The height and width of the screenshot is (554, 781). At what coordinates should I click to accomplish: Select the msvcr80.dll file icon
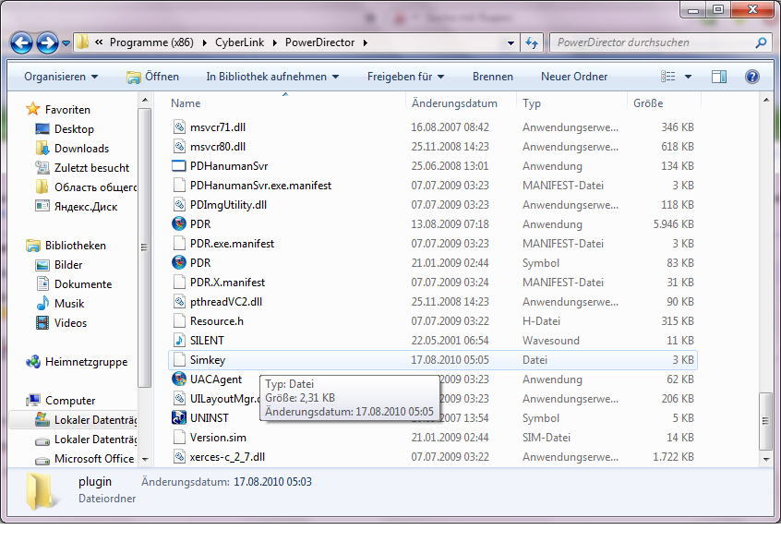179,147
